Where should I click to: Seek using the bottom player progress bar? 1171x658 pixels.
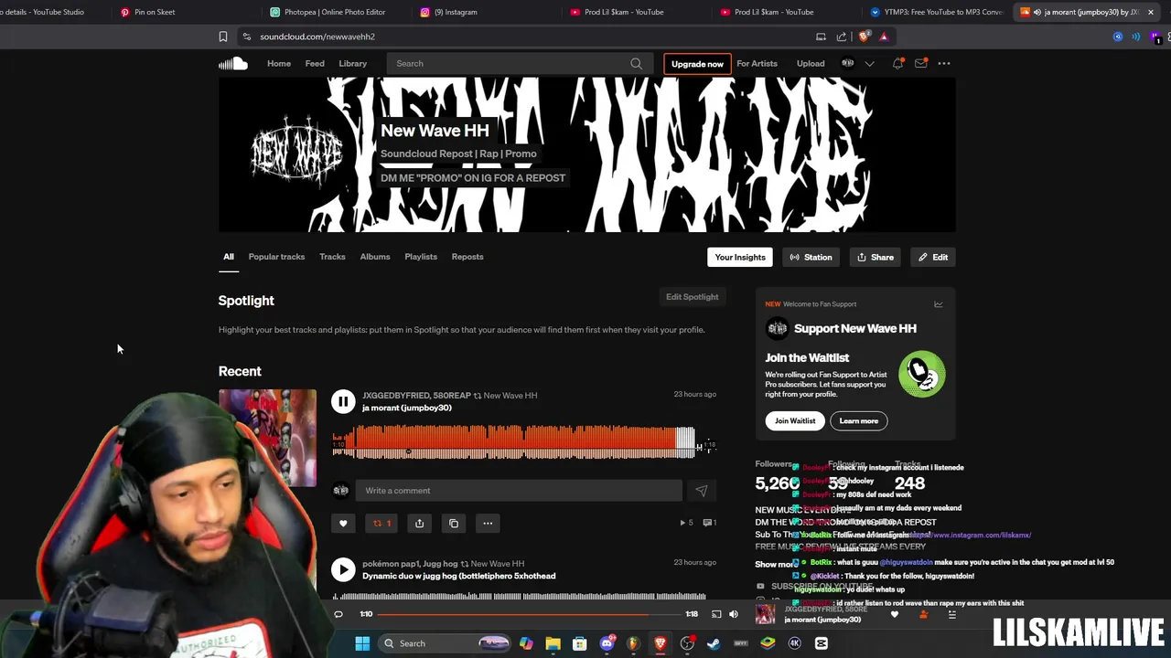pyautogui.click(x=528, y=614)
